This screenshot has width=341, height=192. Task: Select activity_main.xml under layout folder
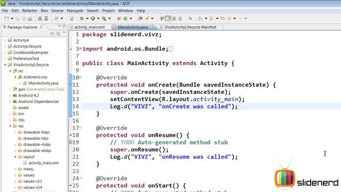(x=43, y=163)
